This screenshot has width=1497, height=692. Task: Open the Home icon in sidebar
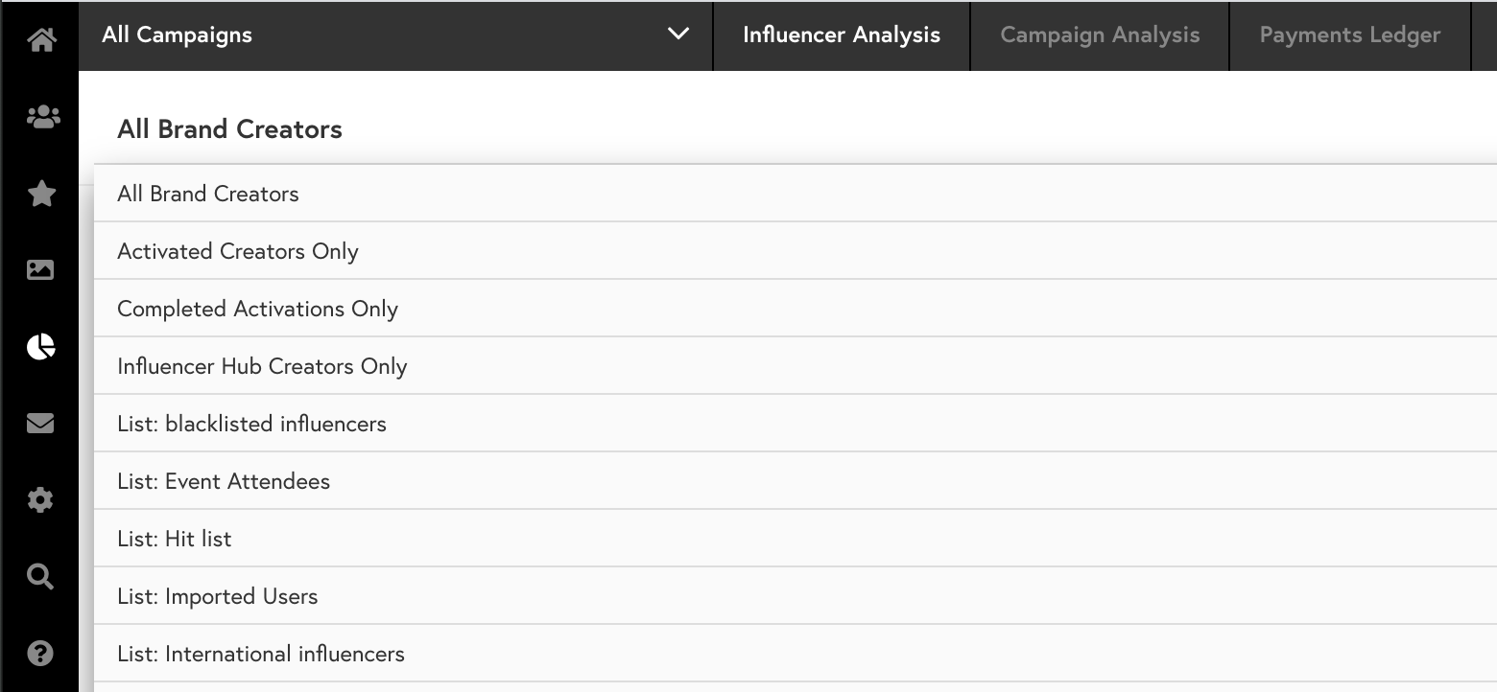pos(41,40)
